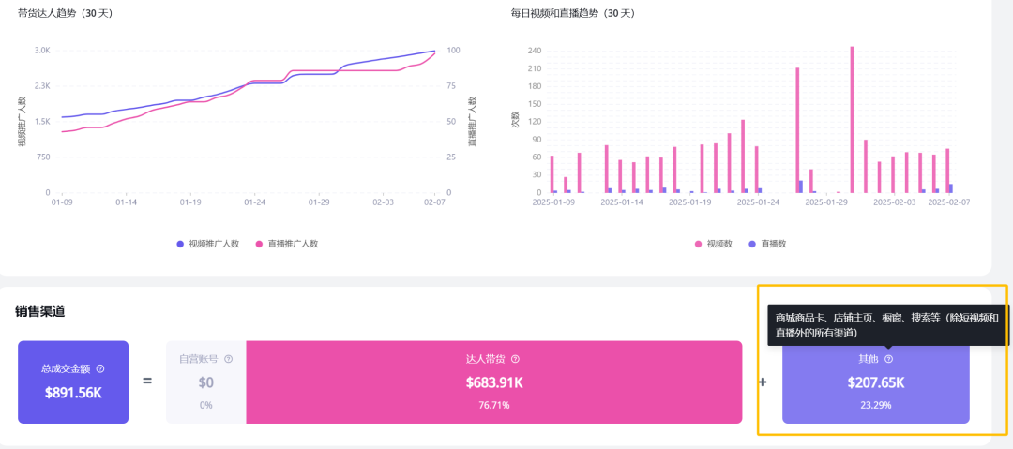
Task: Click the 02-07 date label on trend chart
Action: tap(434, 202)
